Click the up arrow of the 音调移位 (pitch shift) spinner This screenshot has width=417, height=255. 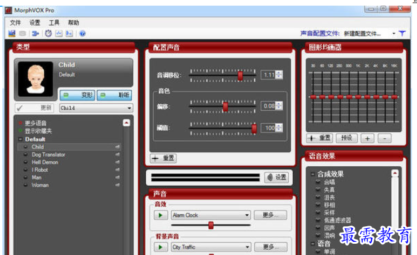pyautogui.click(x=279, y=72)
